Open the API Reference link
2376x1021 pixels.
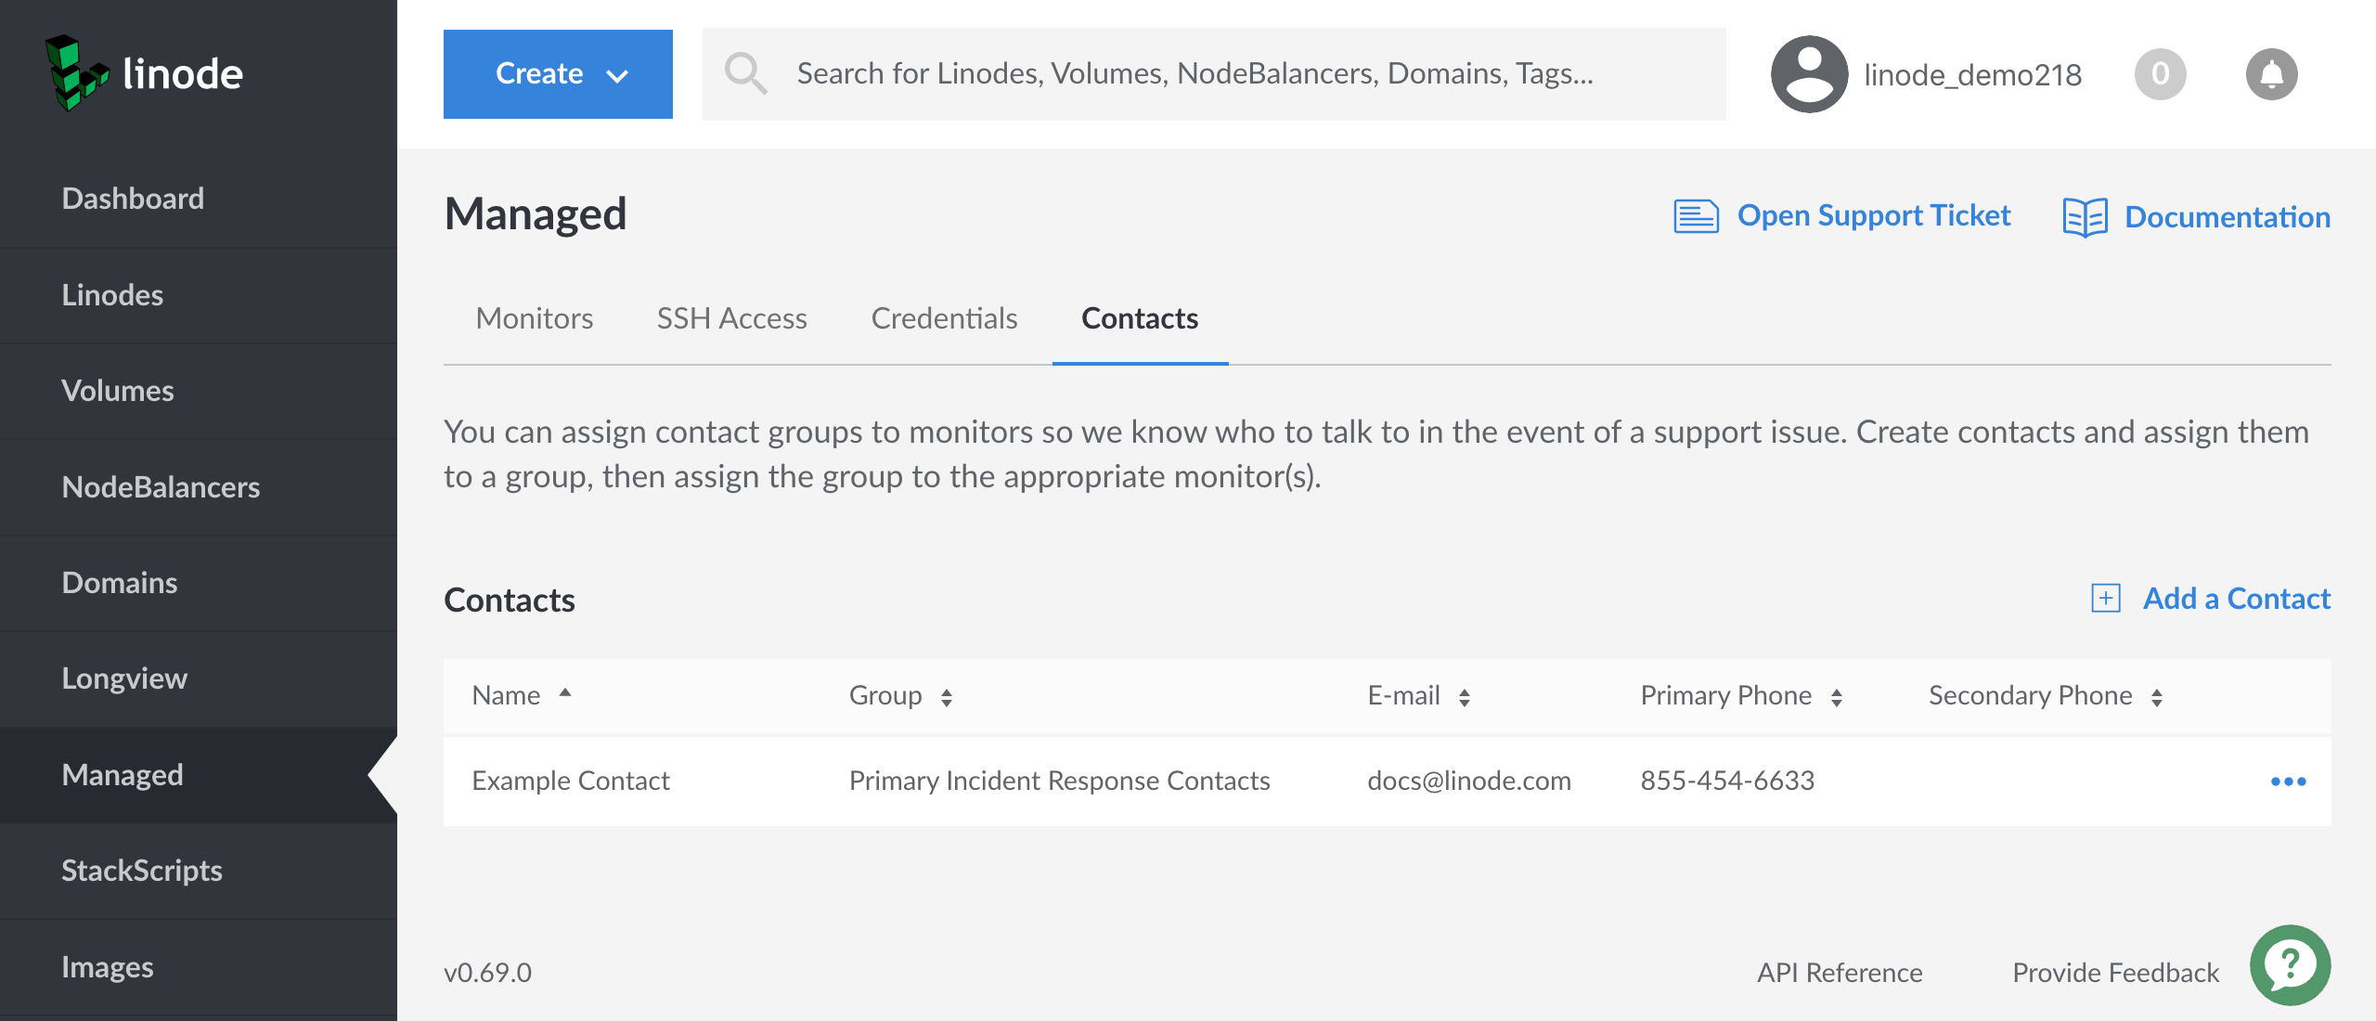pyautogui.click(x=1839, y=973)
